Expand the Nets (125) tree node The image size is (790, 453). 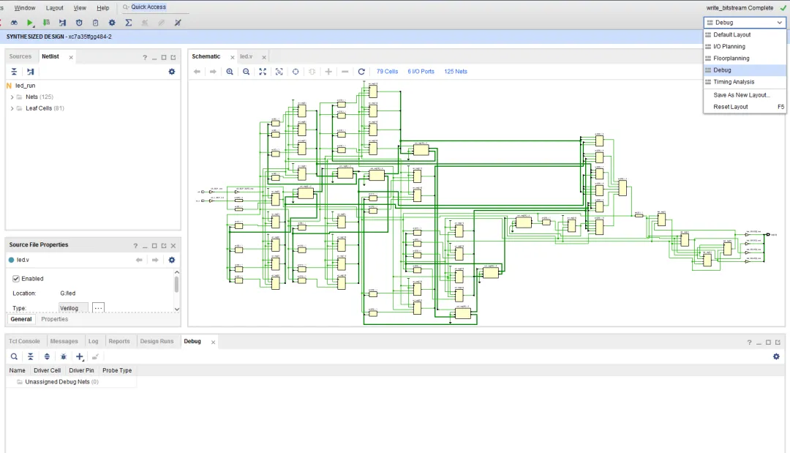(12, 97)
